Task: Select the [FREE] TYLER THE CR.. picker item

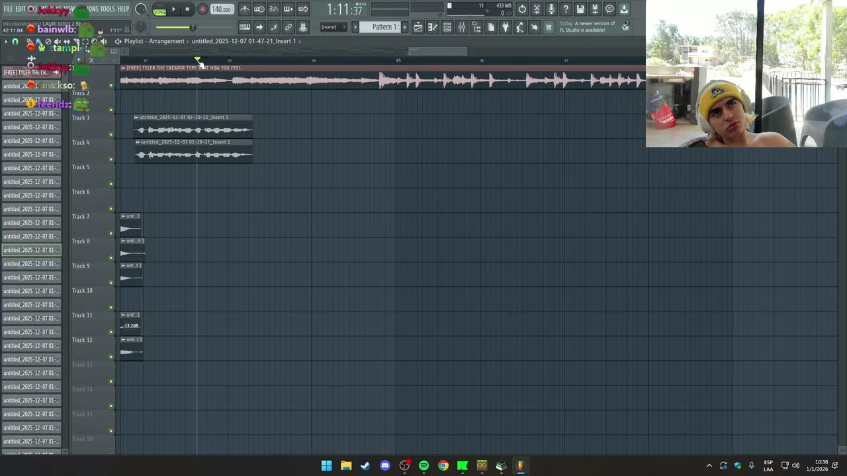Action: [x=32, y=72]
